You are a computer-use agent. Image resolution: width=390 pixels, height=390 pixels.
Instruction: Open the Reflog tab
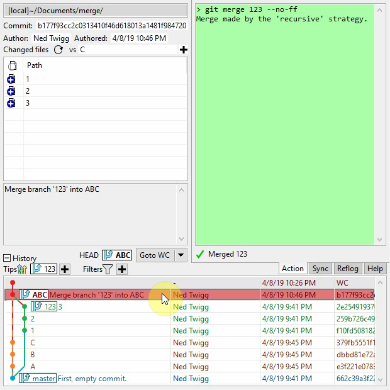click(x=348, y=269)
